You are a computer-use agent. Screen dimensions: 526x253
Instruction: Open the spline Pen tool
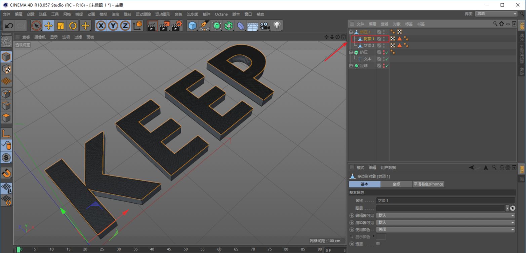(x=204, y=26)
